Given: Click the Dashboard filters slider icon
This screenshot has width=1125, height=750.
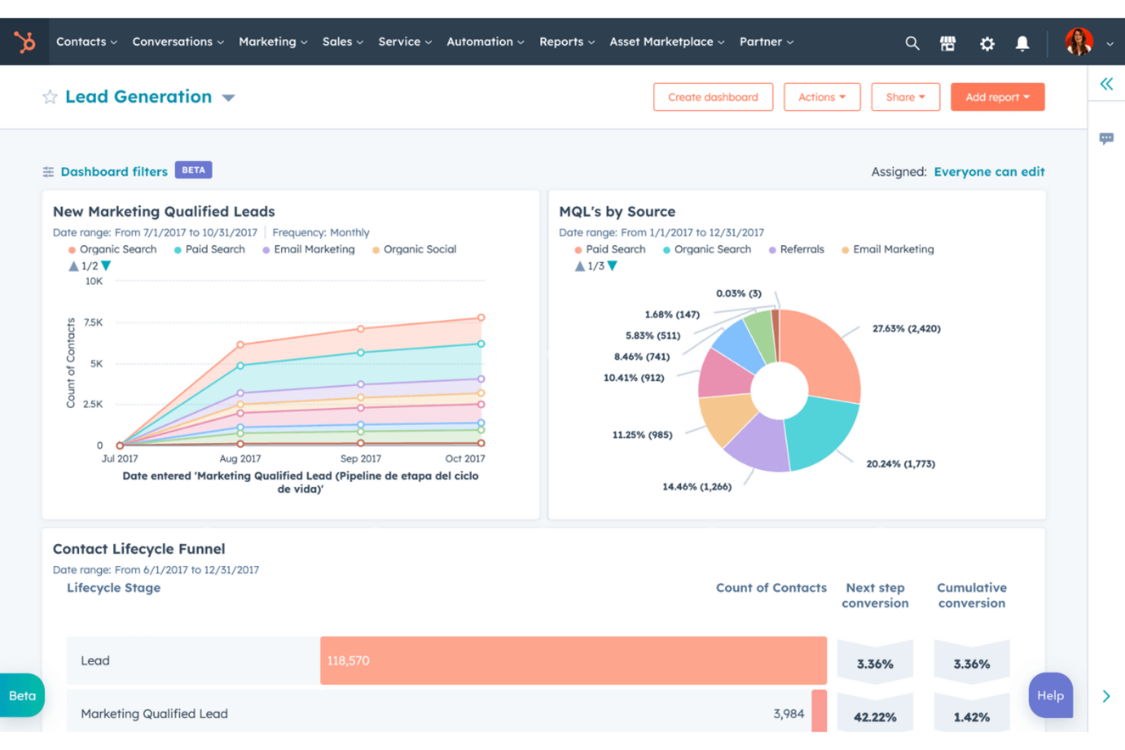Looking at the screenshot, I should (x=49, y=171).
